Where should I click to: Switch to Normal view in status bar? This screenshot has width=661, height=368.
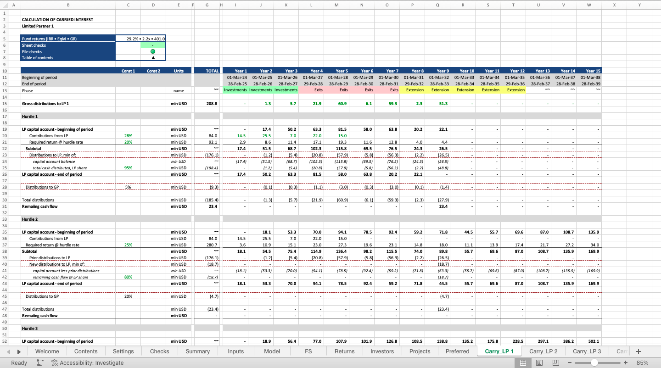point(523,362)
